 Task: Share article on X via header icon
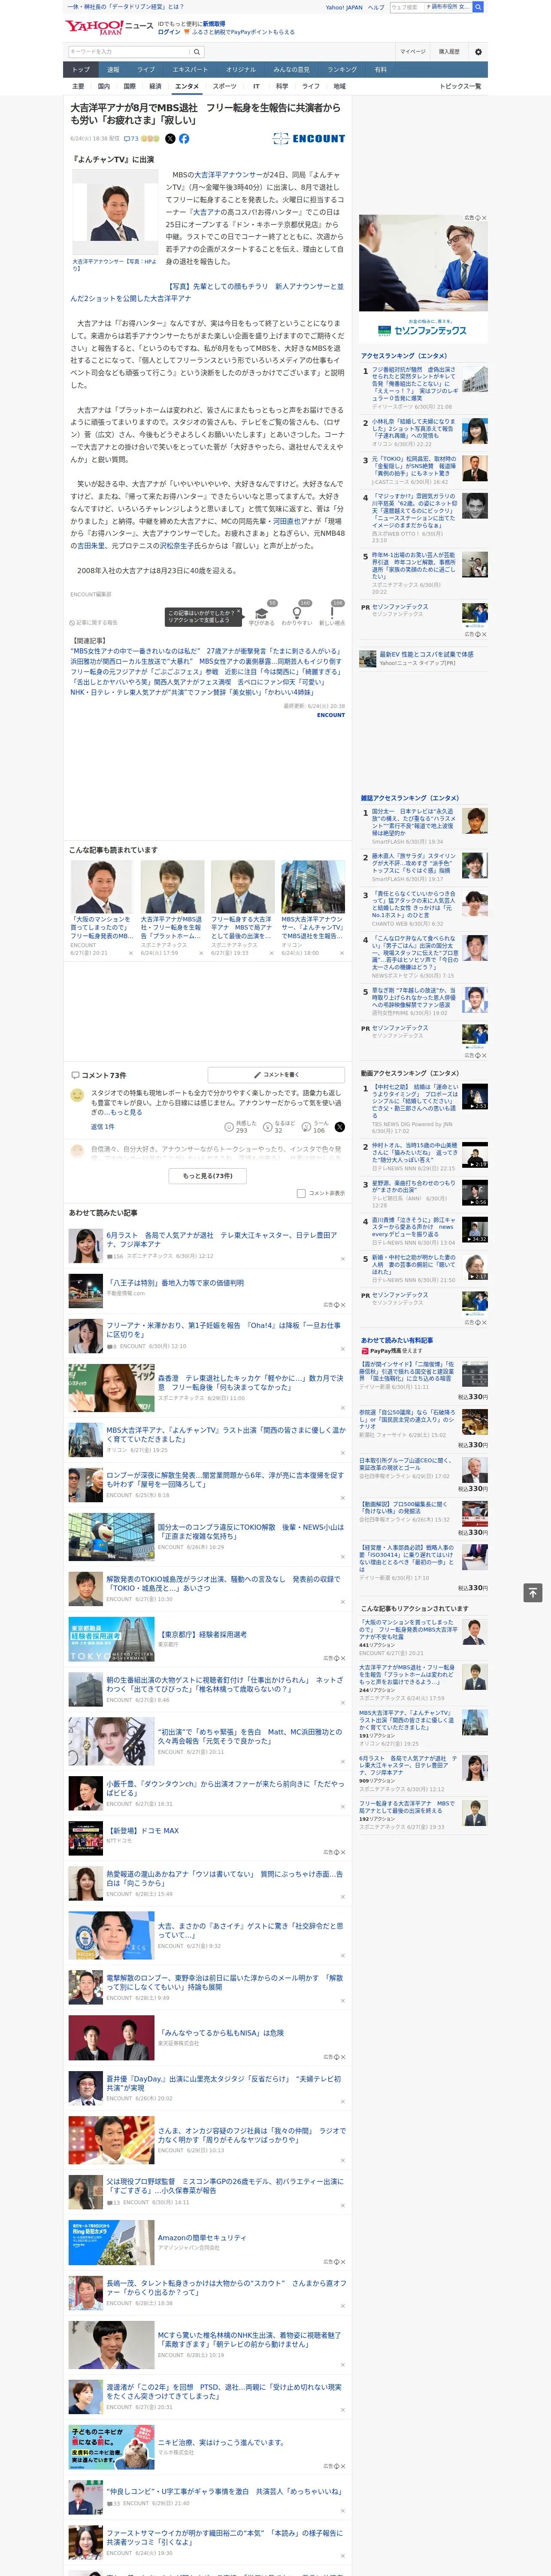click(170, 139)
